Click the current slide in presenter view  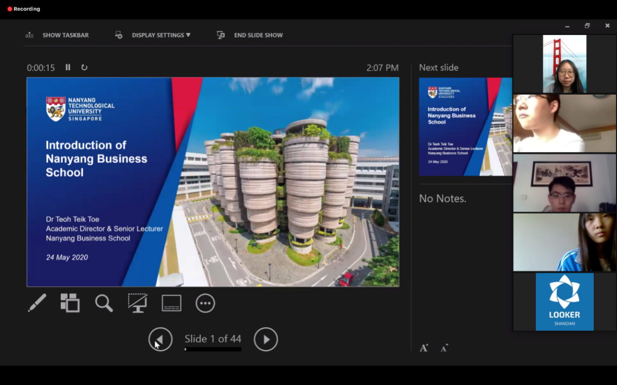coord(213,182)
